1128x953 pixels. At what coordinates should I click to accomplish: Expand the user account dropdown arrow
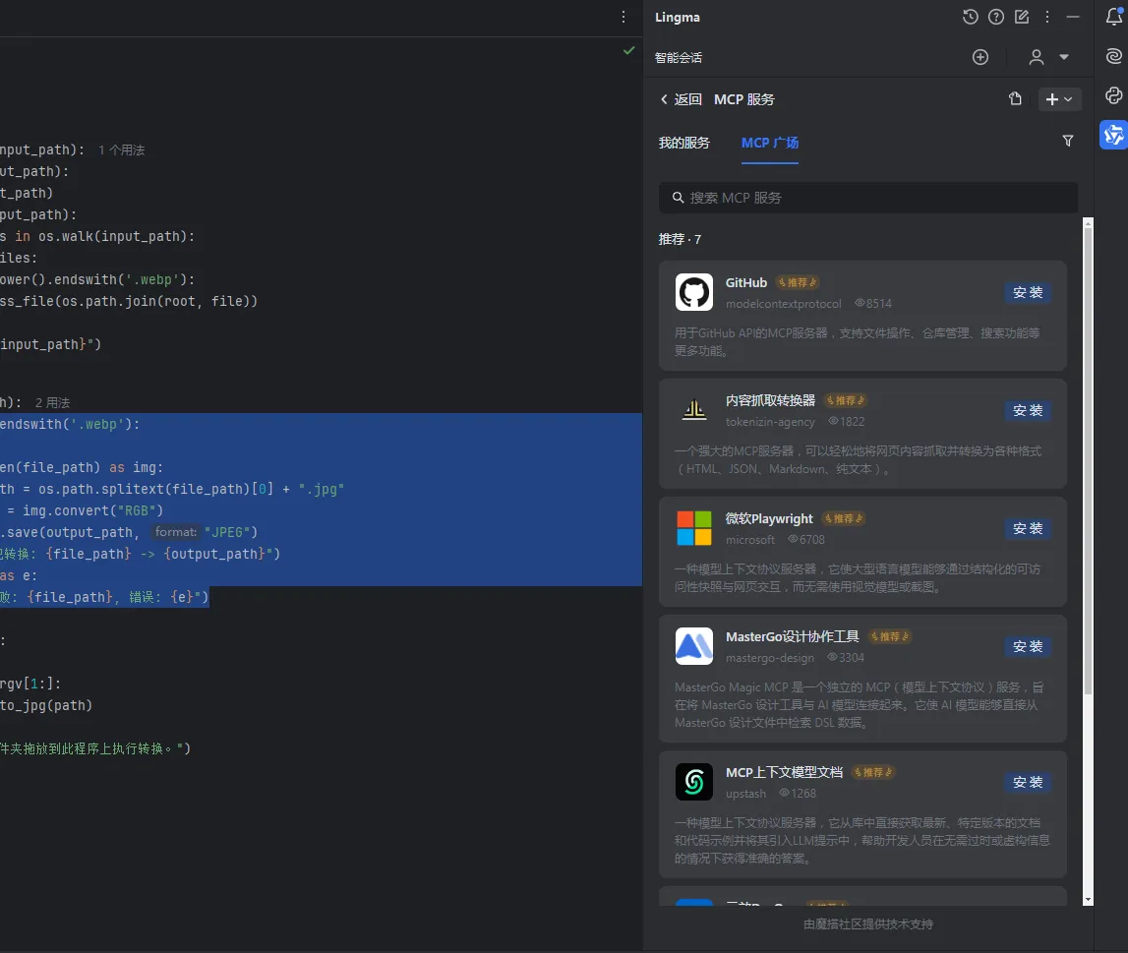pos(1064,57)
